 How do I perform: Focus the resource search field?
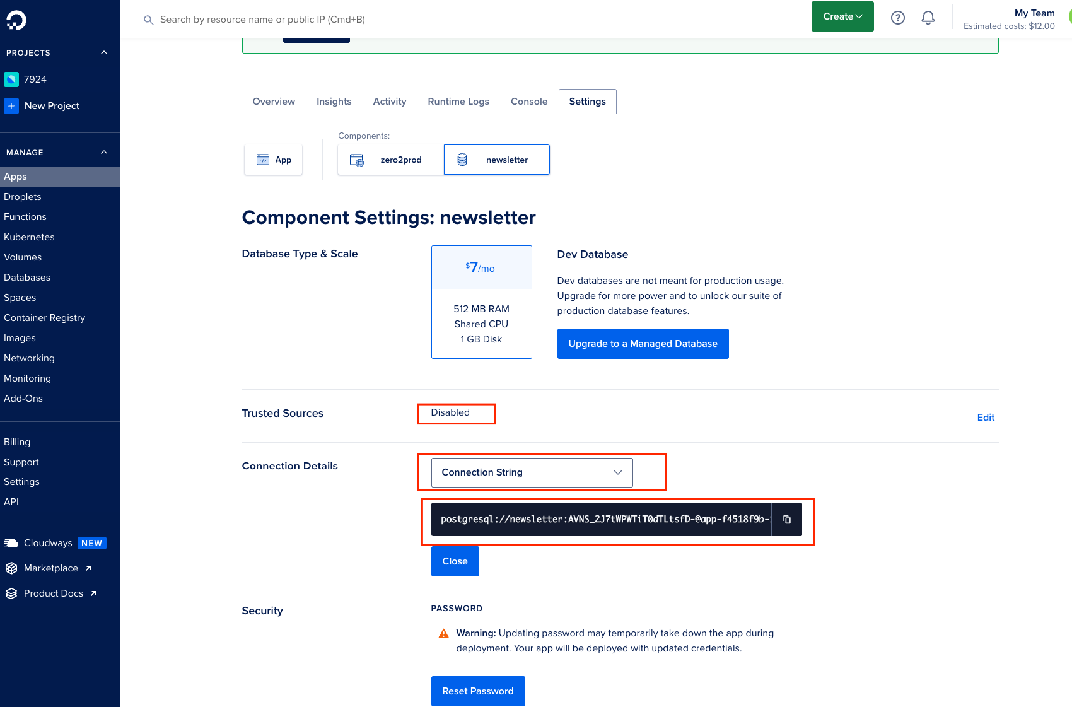pyautogui.click(x=262, y=20)
